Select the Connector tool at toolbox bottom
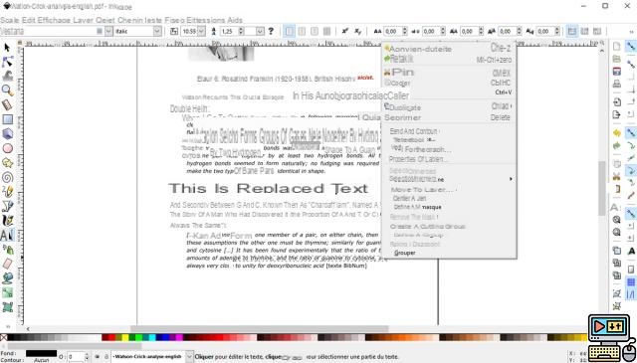This screenshot has width=637, height=363. point(7,307)
